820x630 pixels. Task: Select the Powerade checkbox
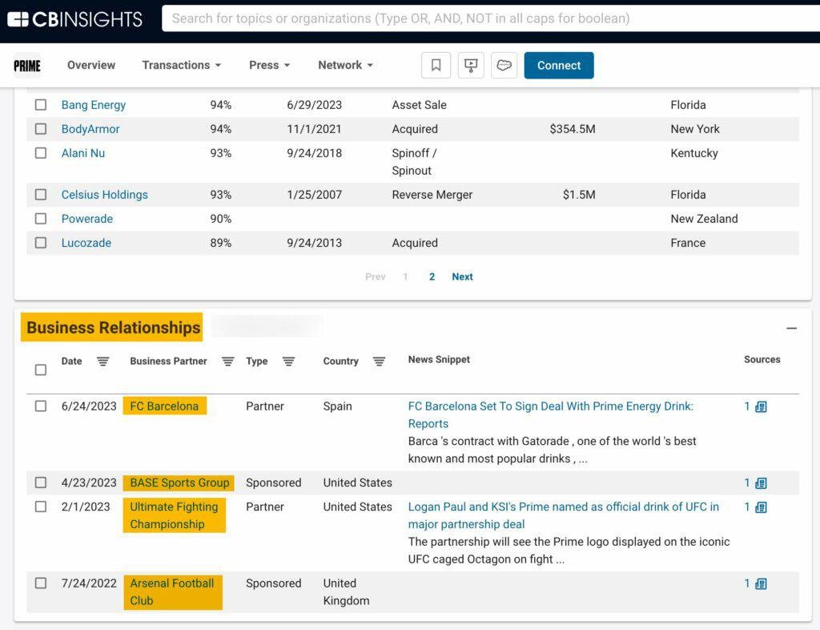coord(41,218)
